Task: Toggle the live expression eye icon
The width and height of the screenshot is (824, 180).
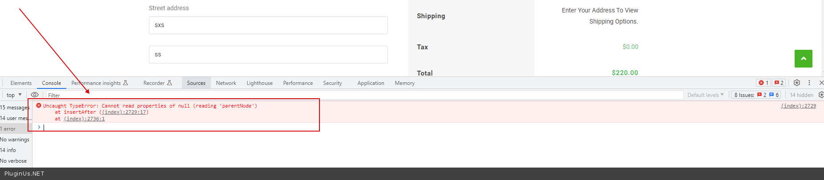Action: tap(35, 95)
